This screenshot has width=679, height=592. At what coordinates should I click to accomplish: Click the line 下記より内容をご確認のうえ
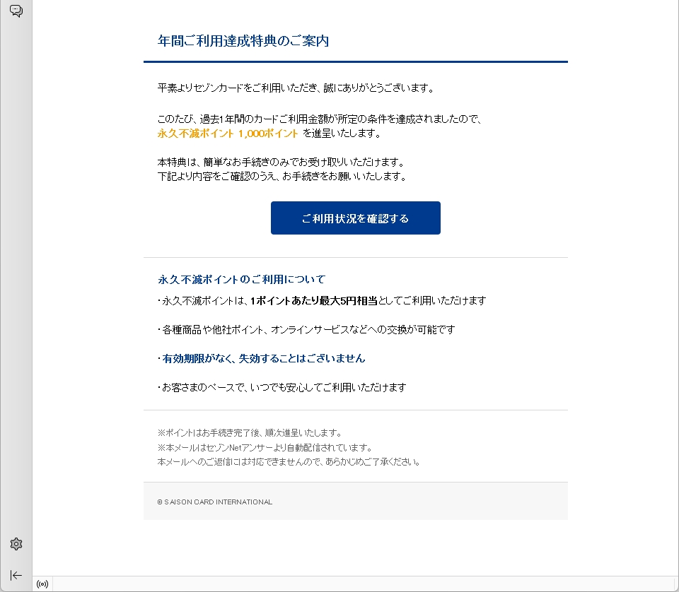[x=282, y=177]
